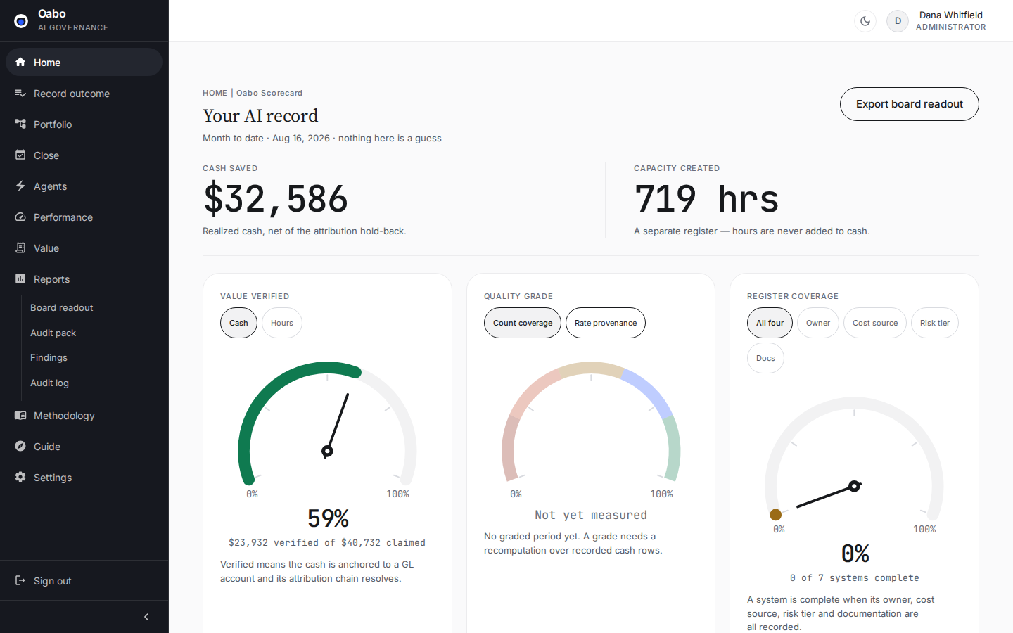1013x633 pixels.
Task: Click the Oabo Scorecard breadcrumb
Action: (x=269, y=93)
